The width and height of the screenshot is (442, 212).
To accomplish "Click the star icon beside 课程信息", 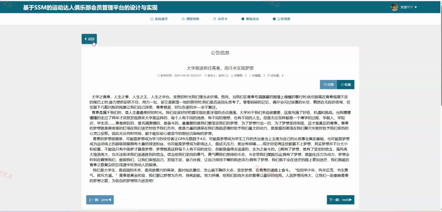I will click(x=183, y=19).
